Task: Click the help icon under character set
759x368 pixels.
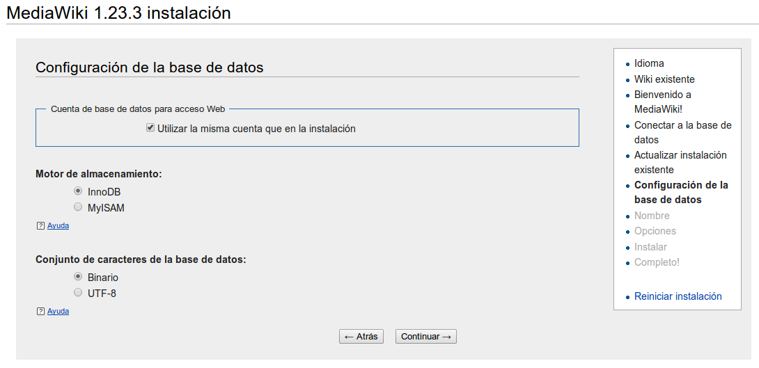Action: (40, 312)
